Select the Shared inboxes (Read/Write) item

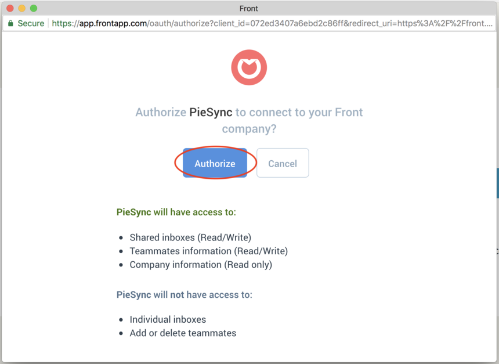point(190,237)
